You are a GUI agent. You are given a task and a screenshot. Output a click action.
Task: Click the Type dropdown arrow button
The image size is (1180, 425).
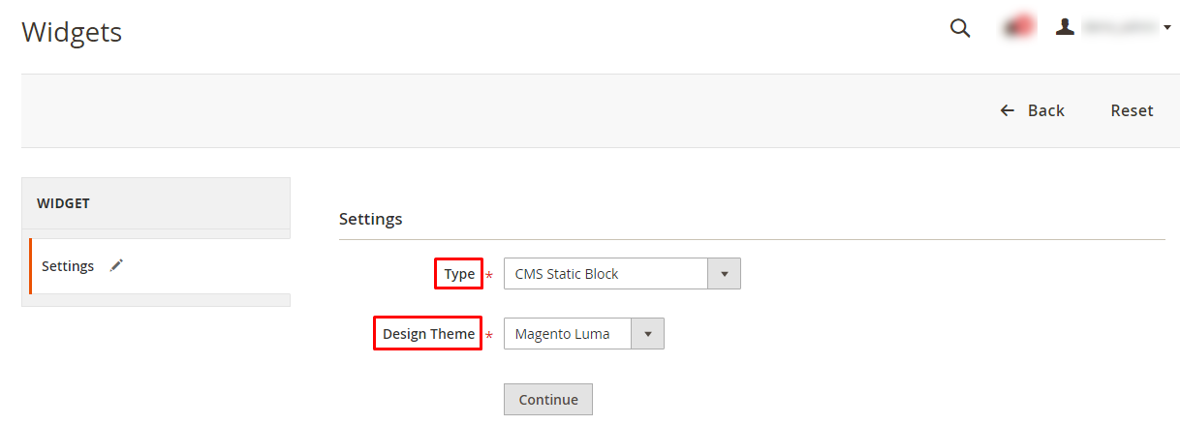click(725, 274)
